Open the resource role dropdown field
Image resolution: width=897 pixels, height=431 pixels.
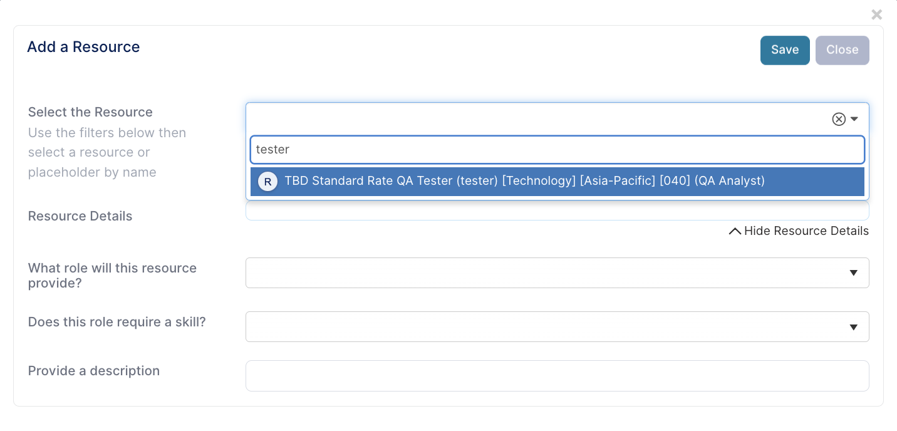pos(557,273)
